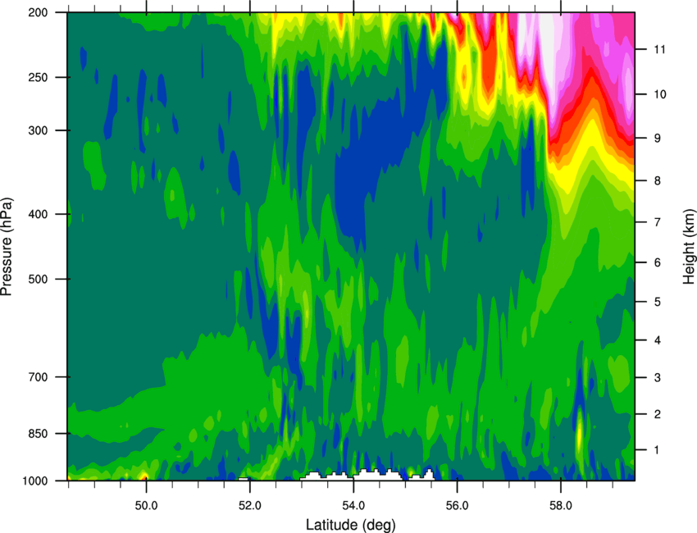
Task: Click the 5 km height label
Action: [657, 303]
